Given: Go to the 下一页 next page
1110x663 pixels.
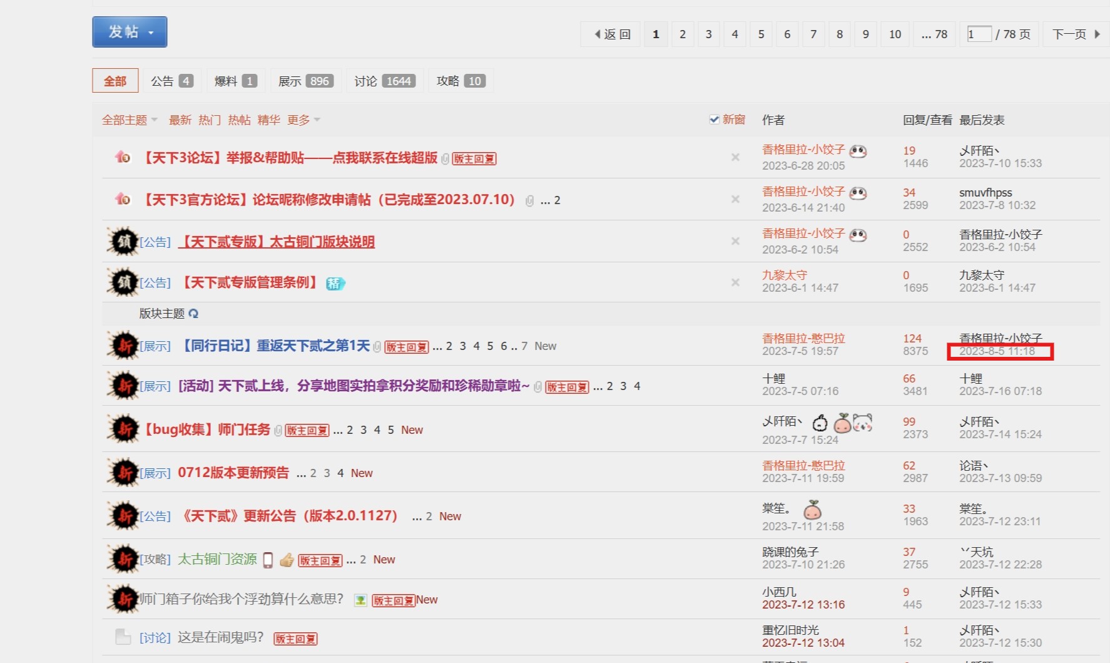Looking at the screenshot, I should click(1075, 34).
